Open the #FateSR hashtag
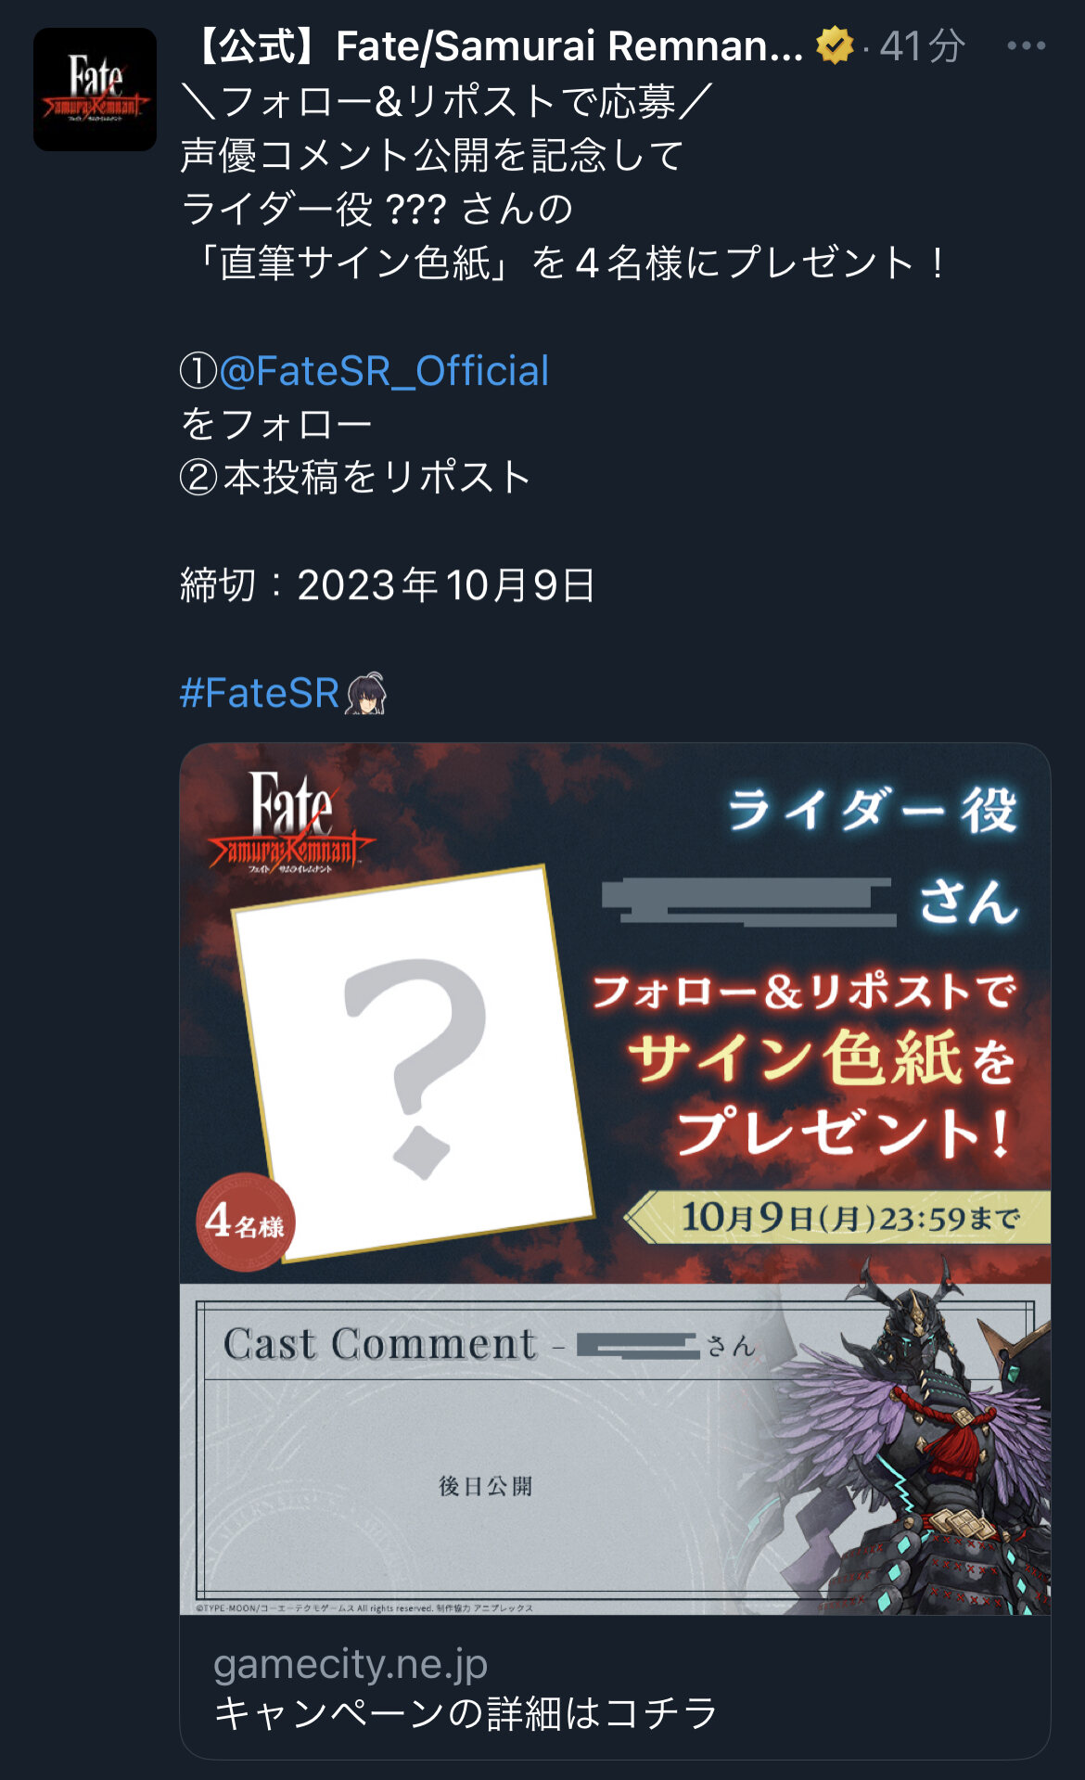This screenshot has width=1085, height=1780. [x=260, y=693]
